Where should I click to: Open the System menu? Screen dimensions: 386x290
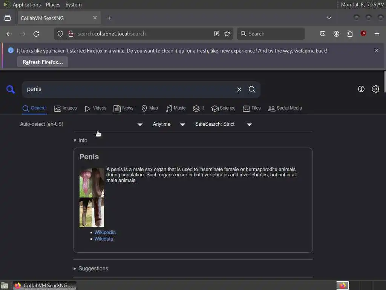(74, 5)
